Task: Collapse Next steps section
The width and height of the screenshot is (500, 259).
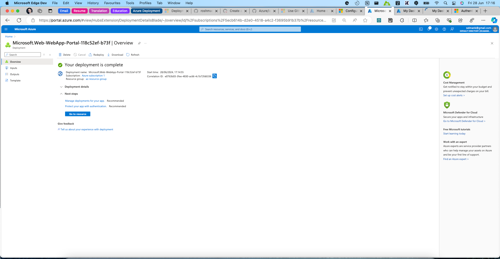Action: click(x=69, y=94)
